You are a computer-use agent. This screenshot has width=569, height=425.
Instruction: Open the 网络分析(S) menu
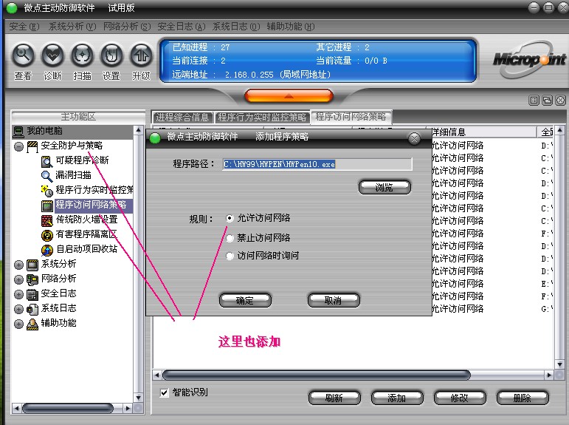pos(127,27)
